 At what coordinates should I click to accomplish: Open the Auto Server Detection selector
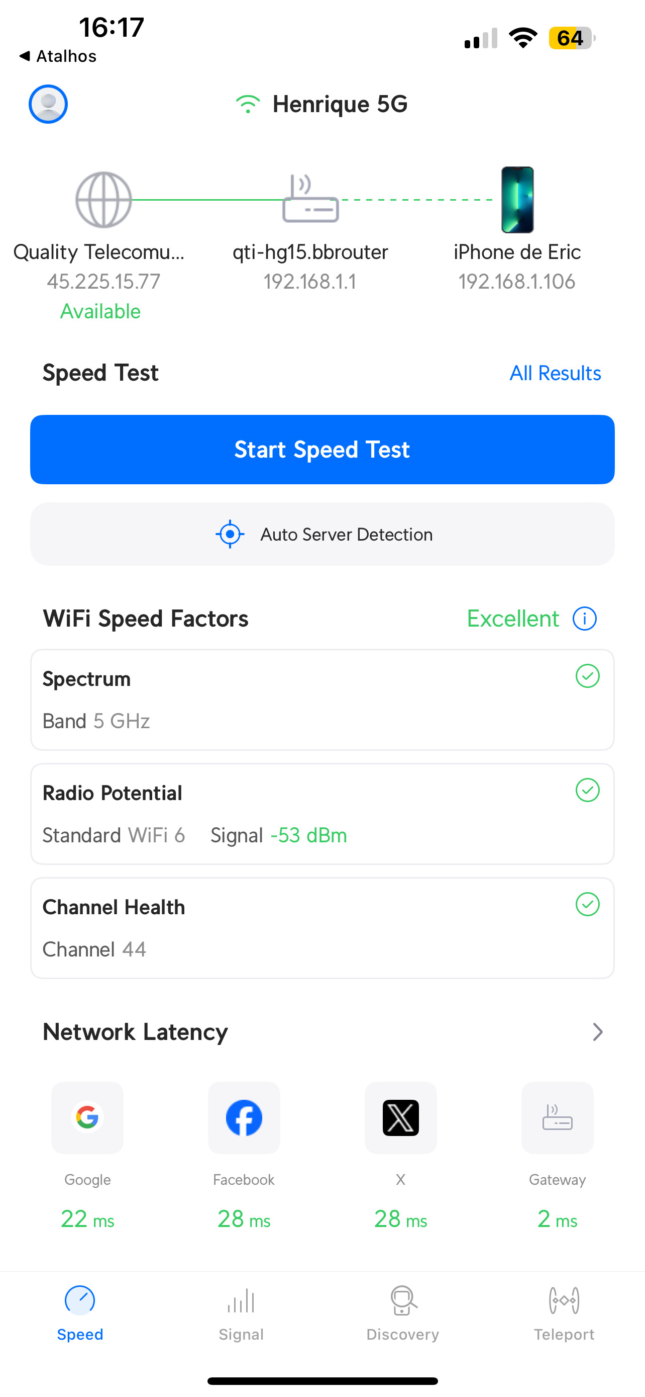point(322,534)
